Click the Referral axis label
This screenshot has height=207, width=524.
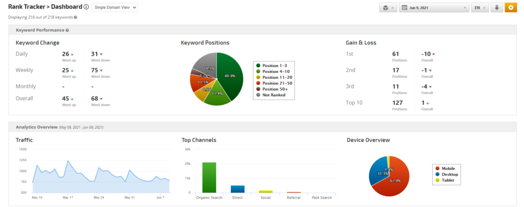click(x=293, y=198)
